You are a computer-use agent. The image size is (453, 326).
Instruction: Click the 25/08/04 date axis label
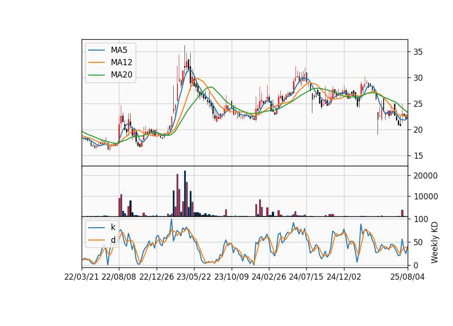point(408,277)
